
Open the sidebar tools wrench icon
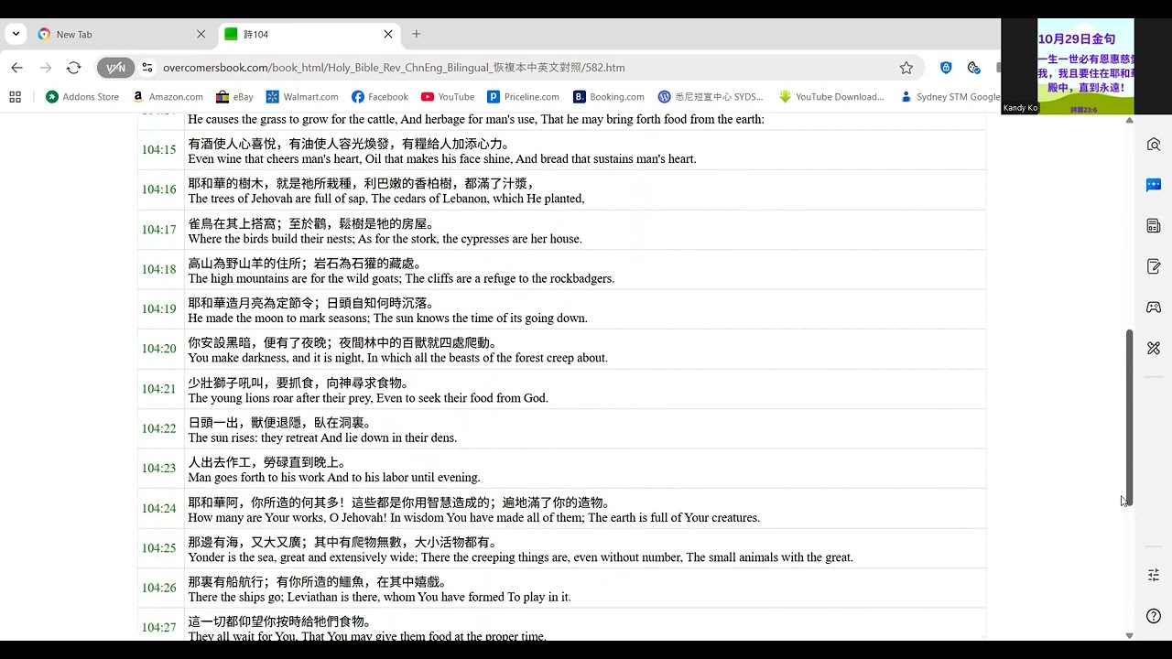[1154, 348]
